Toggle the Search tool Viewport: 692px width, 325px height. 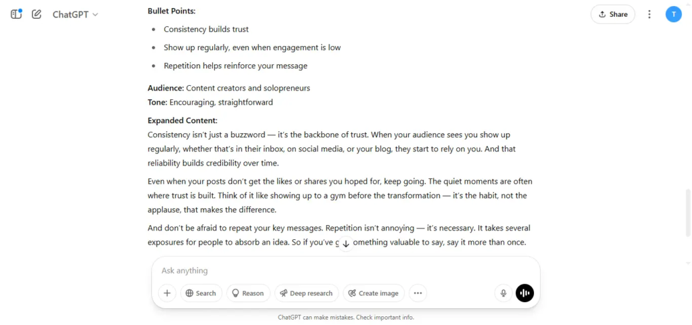201,293
